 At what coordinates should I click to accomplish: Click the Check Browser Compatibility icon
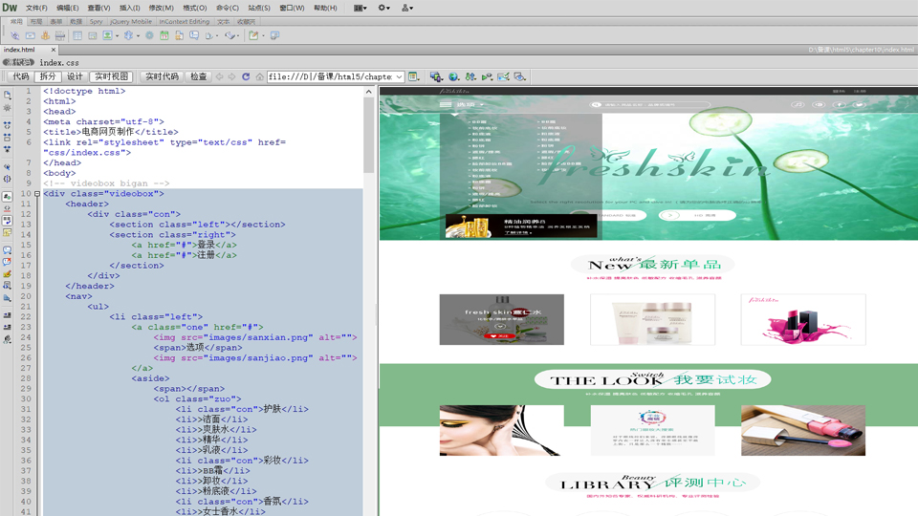[x=504, y=76]
